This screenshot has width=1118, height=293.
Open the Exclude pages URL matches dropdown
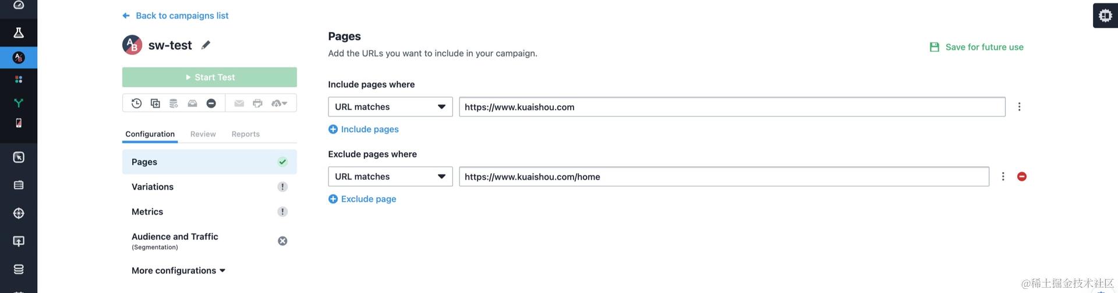click(390, 177)
